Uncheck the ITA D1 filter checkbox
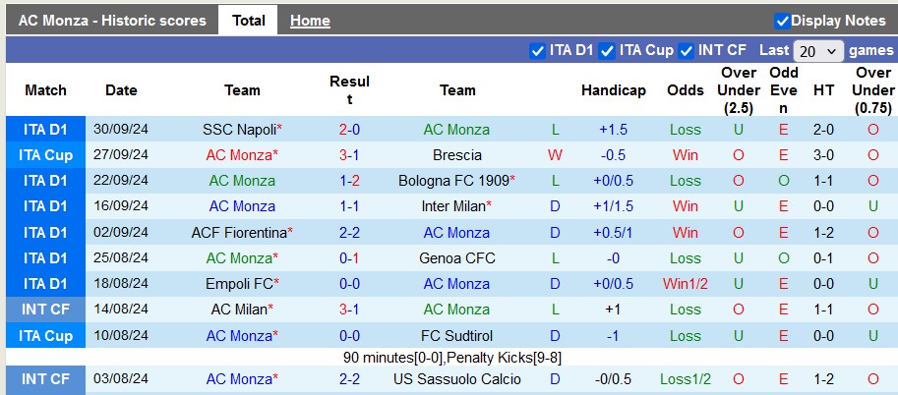Viewport: 898px width, 395px height. (x=537, y=51)
